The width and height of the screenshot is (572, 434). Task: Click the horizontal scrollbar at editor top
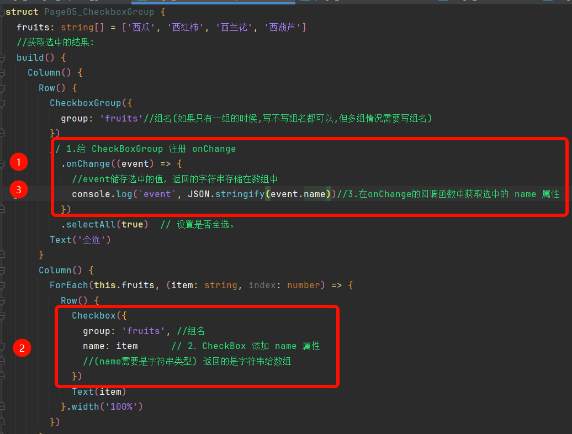click(214, 2)
